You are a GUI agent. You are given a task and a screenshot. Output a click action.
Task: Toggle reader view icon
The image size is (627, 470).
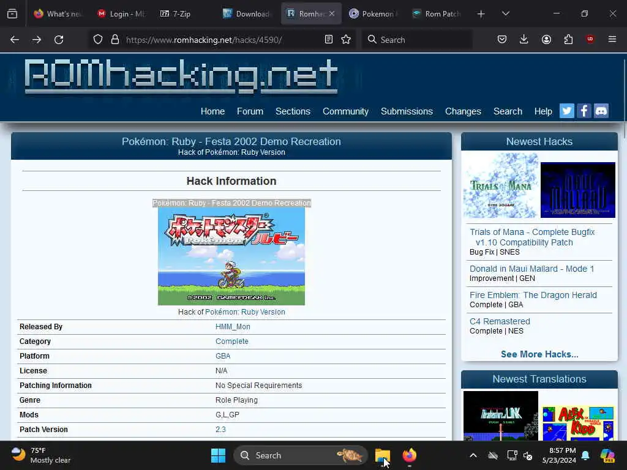329,40
